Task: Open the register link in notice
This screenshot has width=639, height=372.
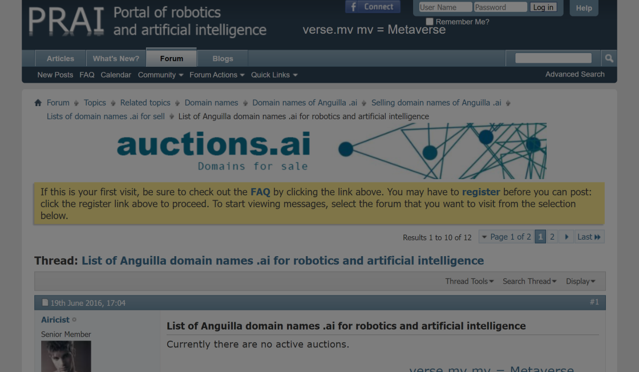Action: point(480,192)
